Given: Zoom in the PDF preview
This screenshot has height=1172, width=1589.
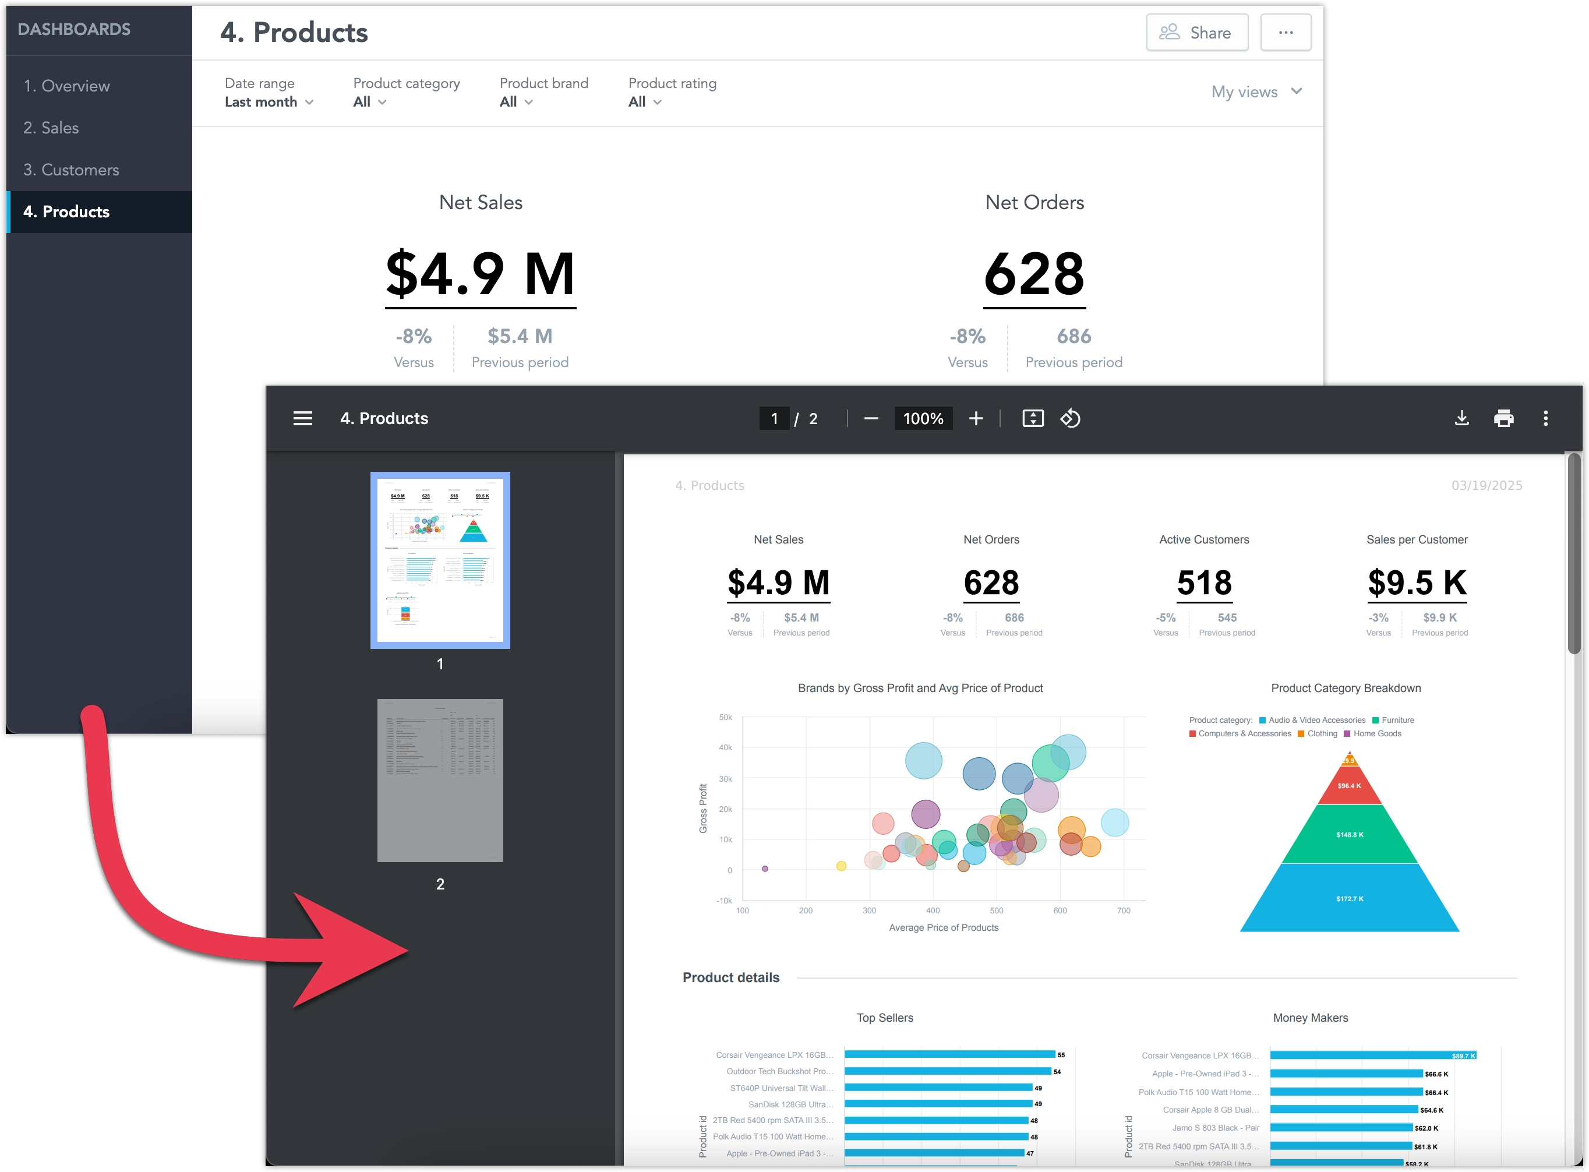Looking at the screenshot, I should [976, 419].
